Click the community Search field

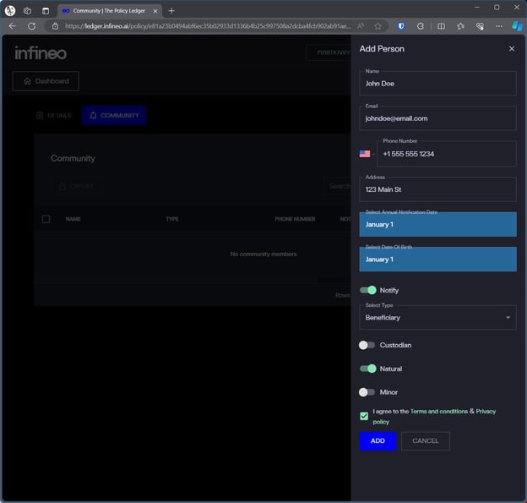[338, 186]
